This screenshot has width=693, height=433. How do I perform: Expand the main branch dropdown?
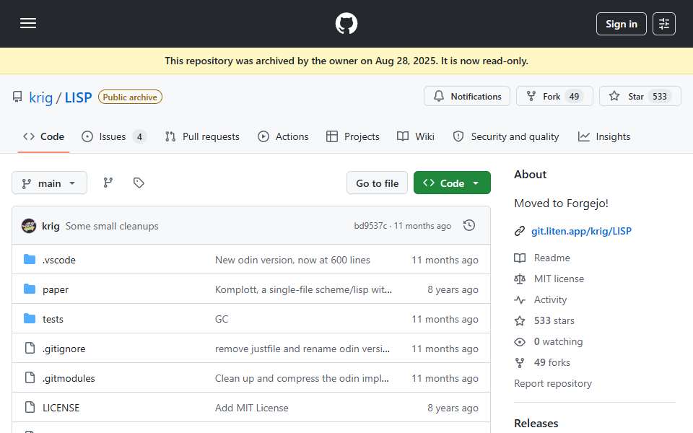(x=49, y=183)
